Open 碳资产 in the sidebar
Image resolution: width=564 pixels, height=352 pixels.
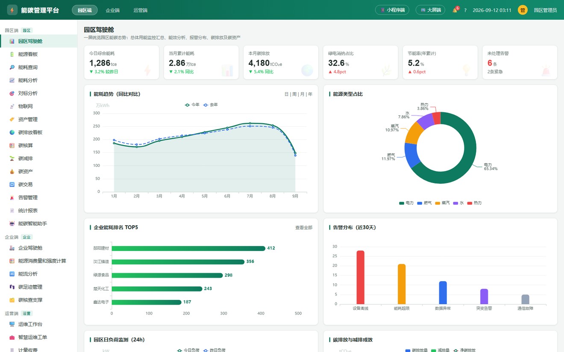38,172
